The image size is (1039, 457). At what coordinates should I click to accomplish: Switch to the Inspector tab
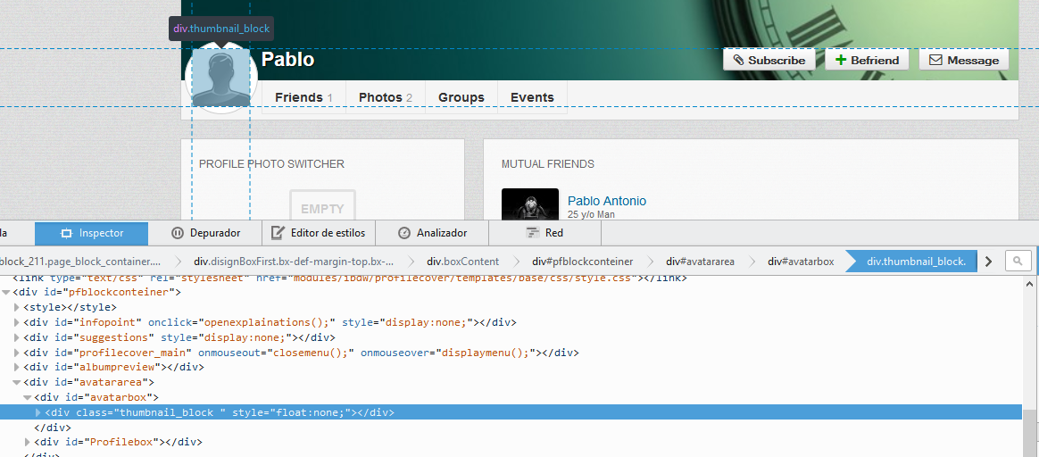(92, 233)
